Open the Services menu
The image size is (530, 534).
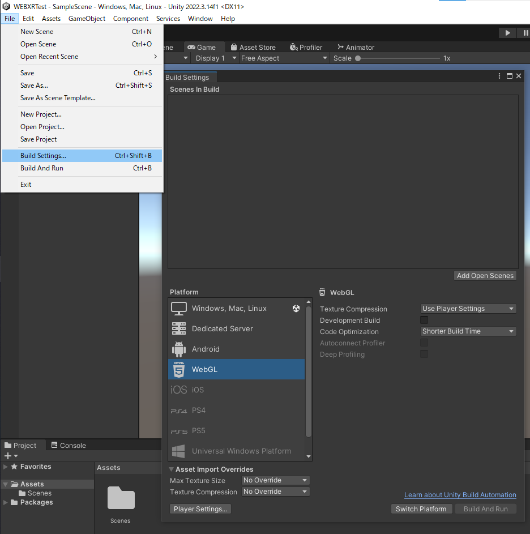click(x=168, y=19)
